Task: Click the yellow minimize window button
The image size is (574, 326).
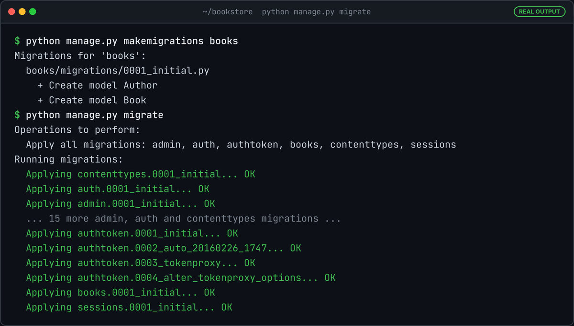Action: [x=22, y=11]
